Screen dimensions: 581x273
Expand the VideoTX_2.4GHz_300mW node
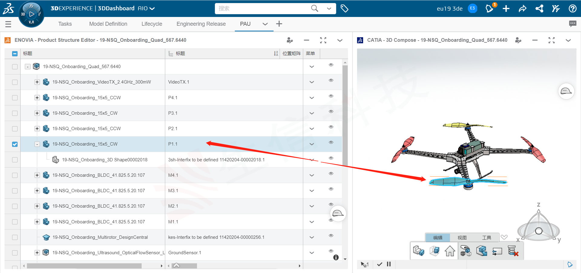coord(37,82)
